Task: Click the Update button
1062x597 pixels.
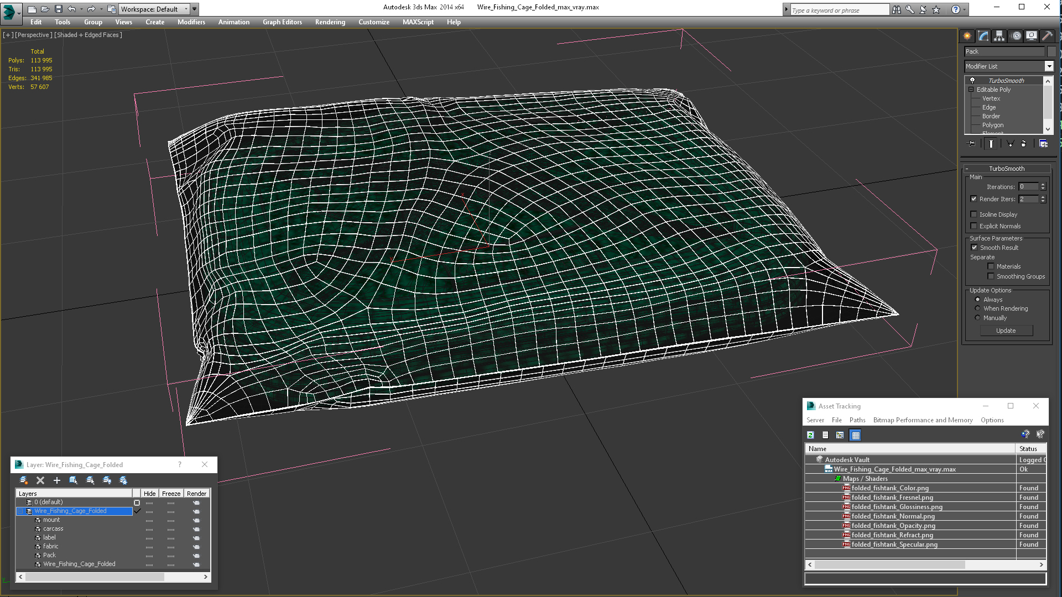Action: 1006,331
